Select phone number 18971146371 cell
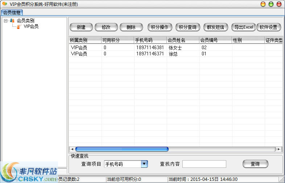 click(x=150, y=54)
